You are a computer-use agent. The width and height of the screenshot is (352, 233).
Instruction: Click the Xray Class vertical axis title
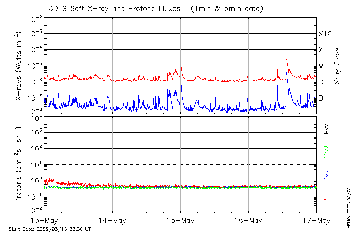click(338, 66)
